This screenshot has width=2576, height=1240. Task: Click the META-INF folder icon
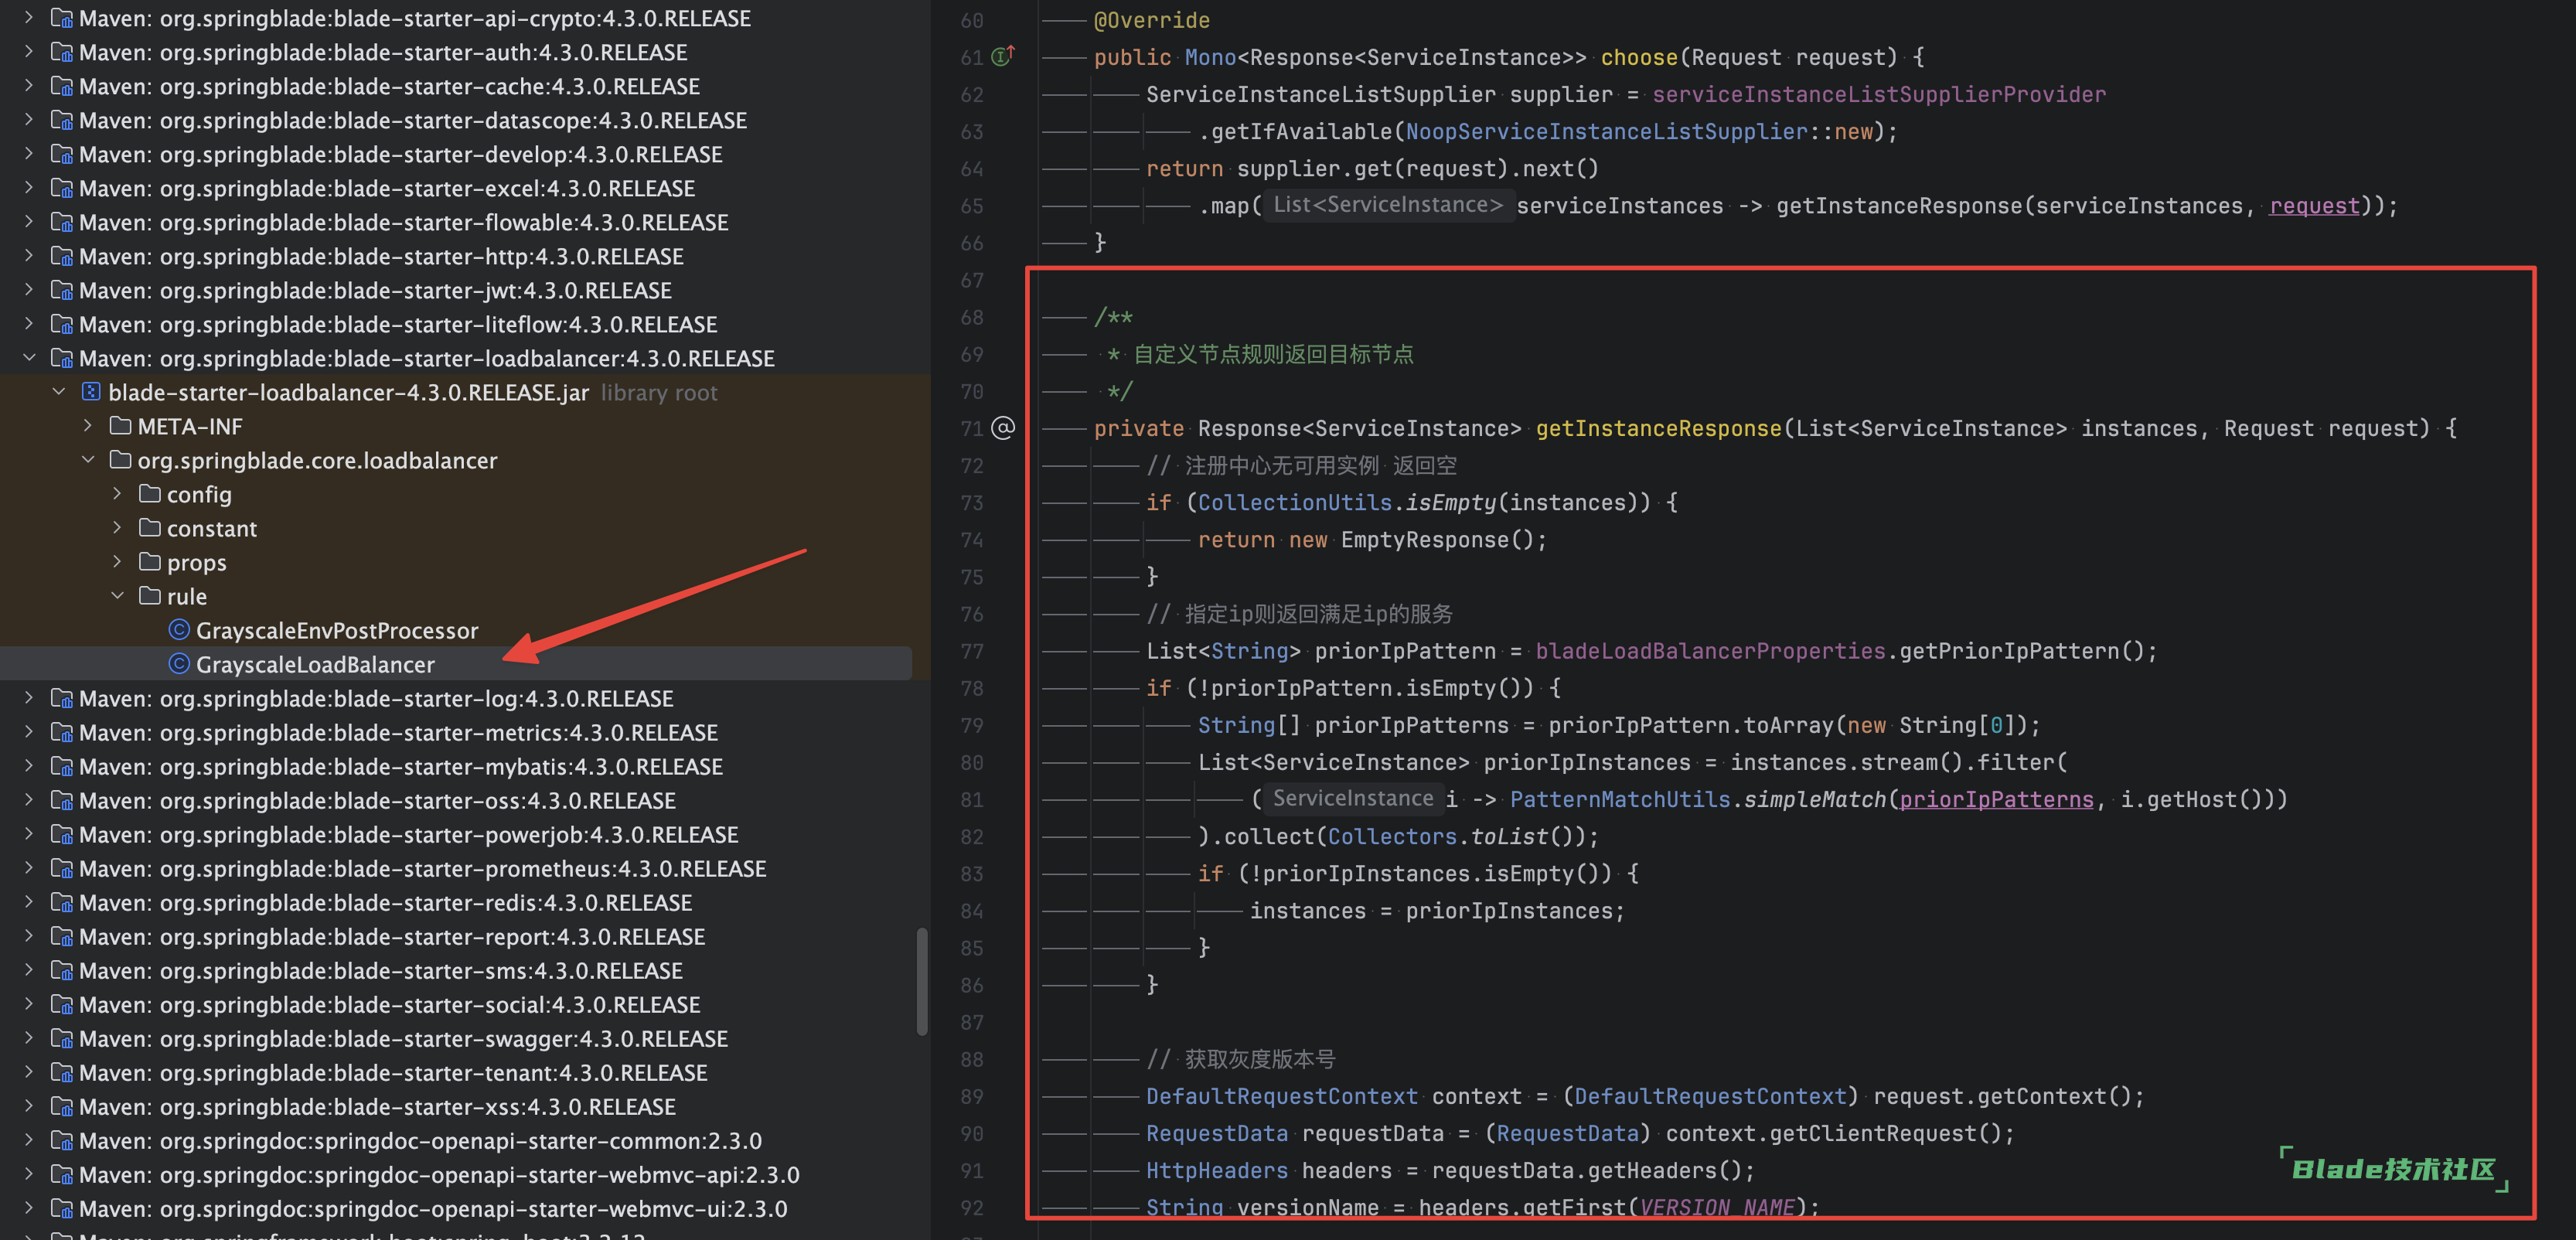tap(121, 426)
